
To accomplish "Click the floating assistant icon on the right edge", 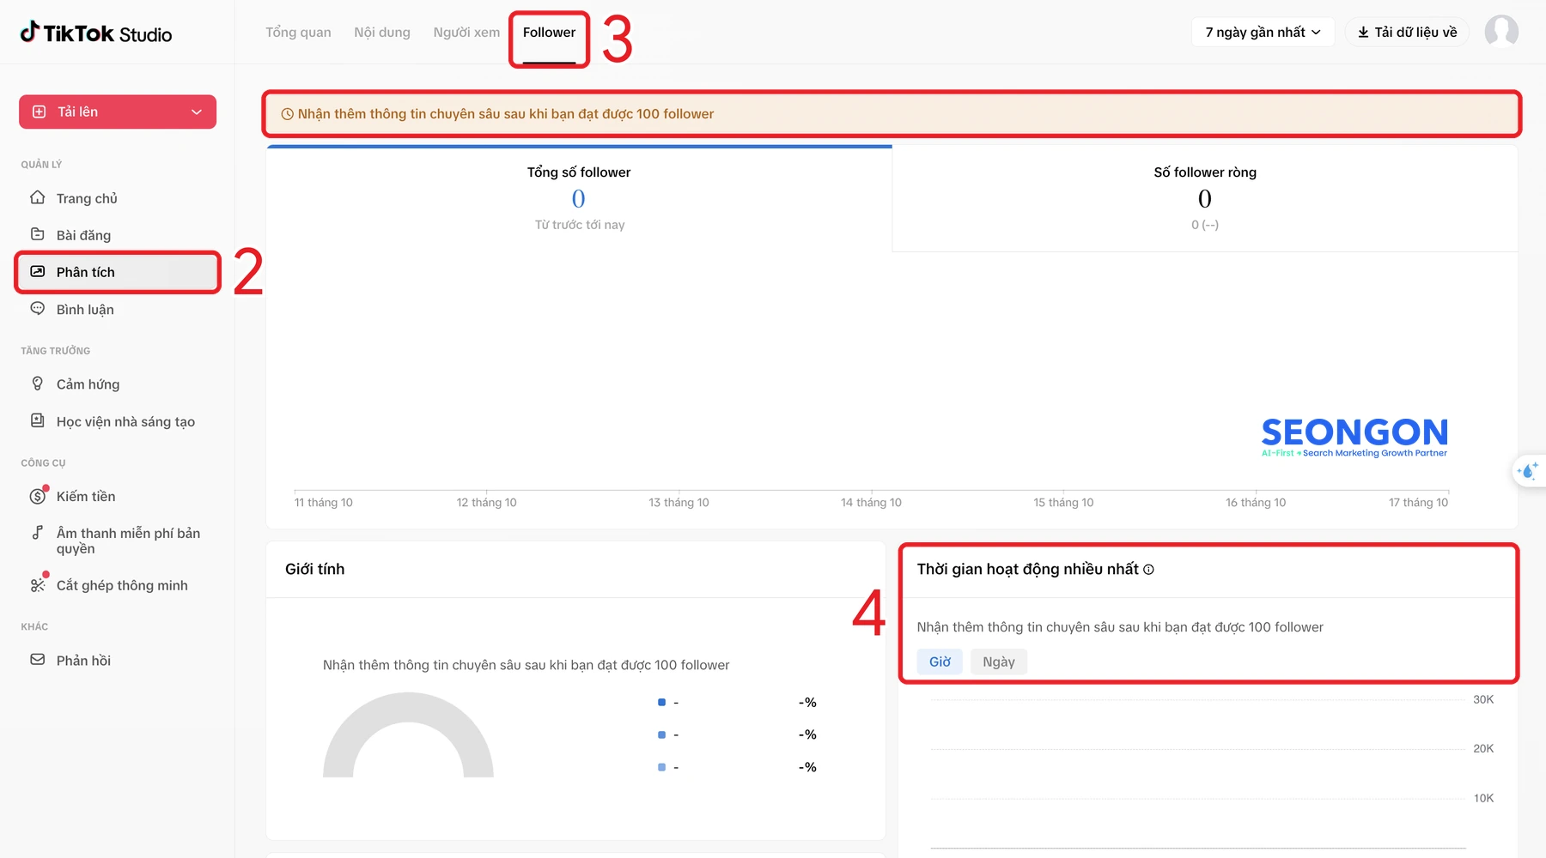I will (x=1529, y=470).
